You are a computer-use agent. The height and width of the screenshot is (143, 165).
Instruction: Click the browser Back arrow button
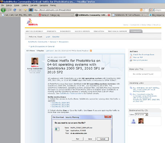click(x=3, y=10)
